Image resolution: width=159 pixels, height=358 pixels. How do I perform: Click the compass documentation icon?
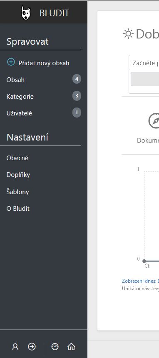click(x=154, y=120)
